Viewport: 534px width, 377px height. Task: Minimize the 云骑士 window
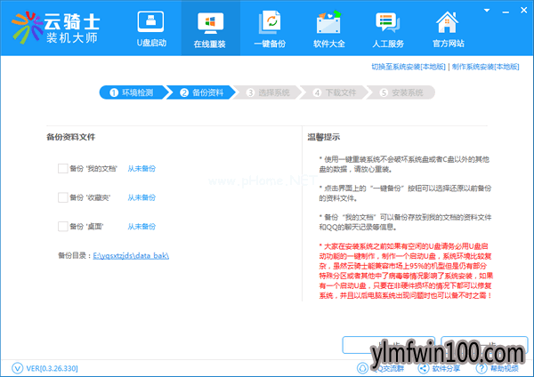point(506,11)
